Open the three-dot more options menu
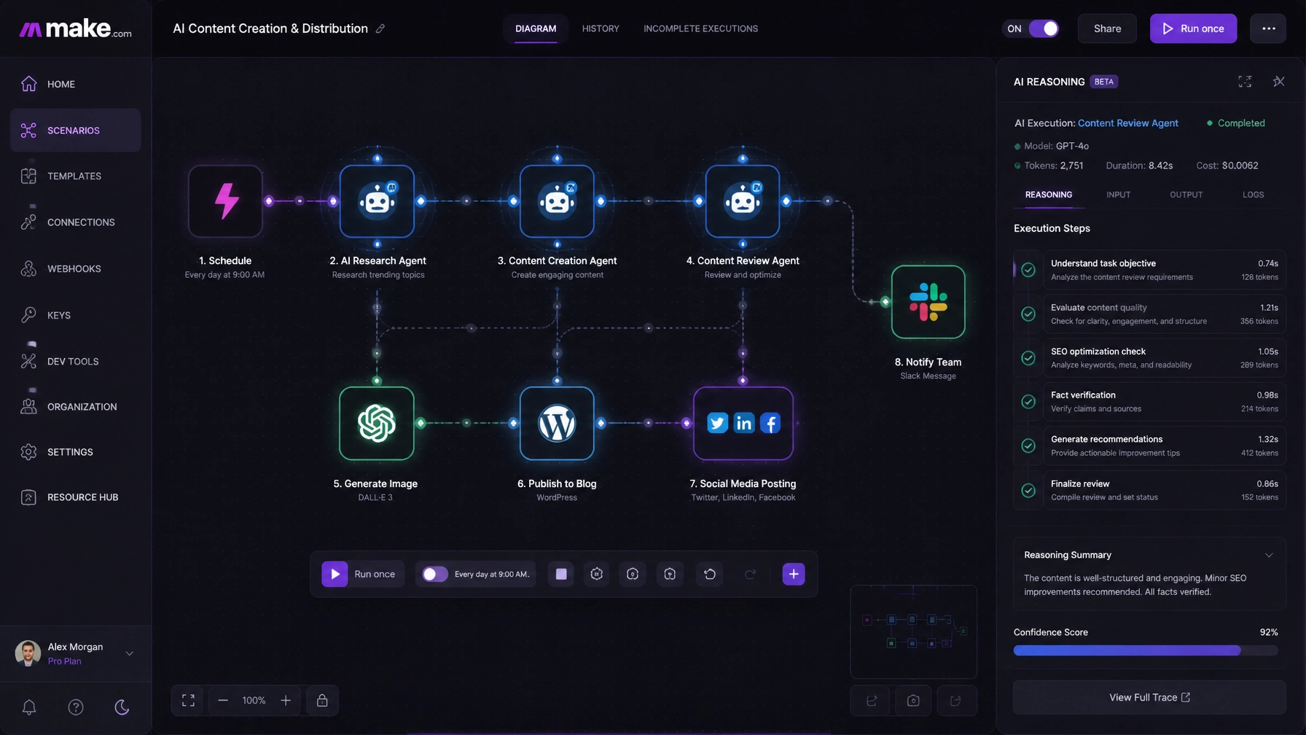Image resolution: width=1306 pixels, height=735 pixels. pos(1268,28)
